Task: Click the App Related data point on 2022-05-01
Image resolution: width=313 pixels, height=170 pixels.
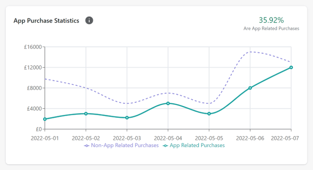Action: coord(45,119)
